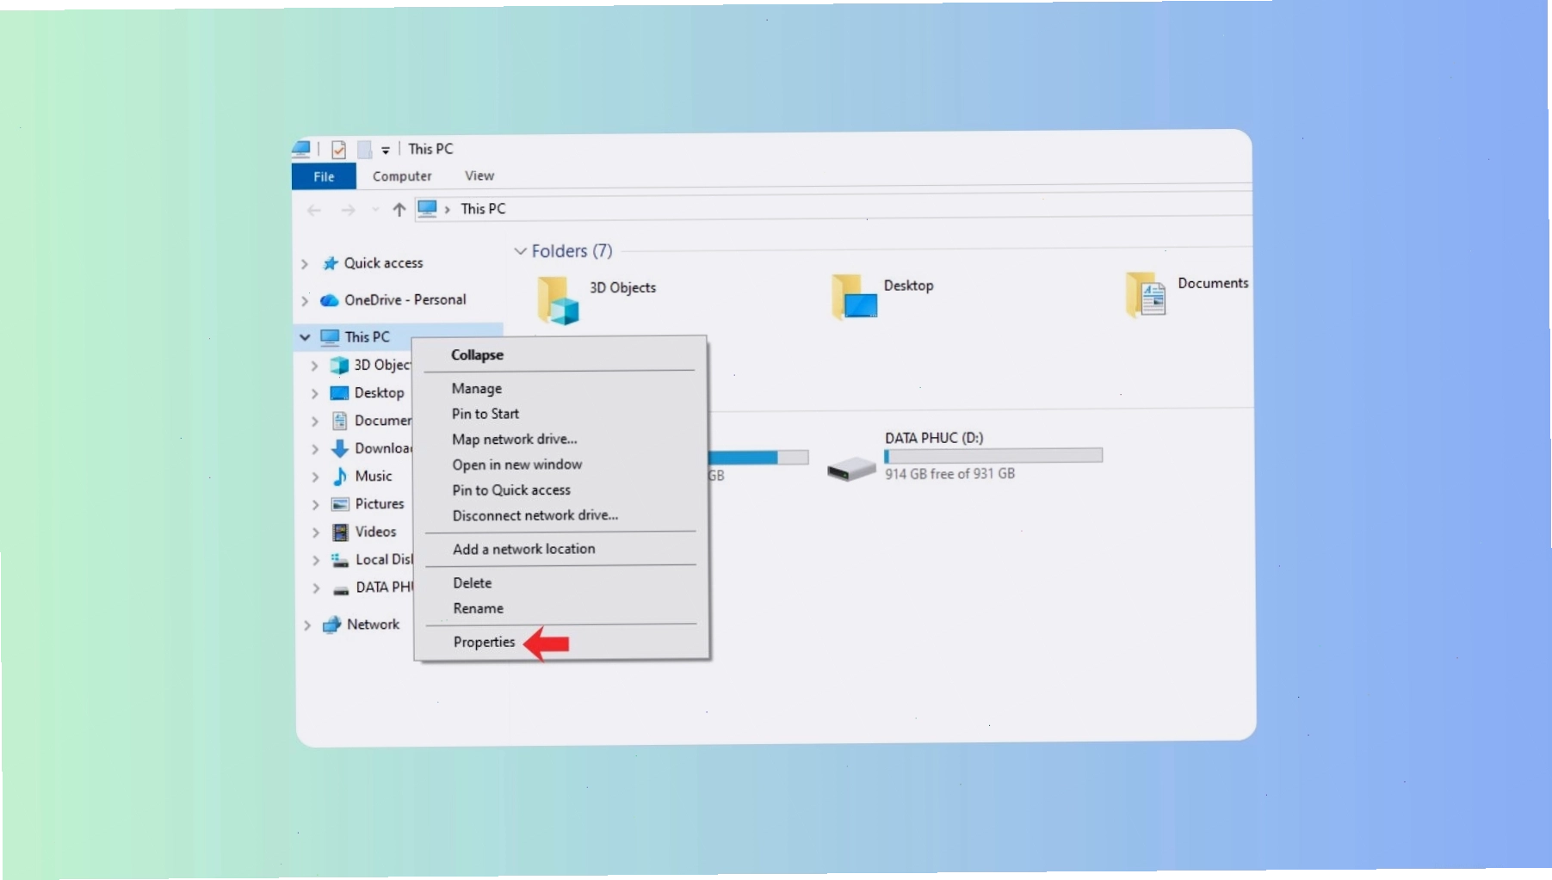Click the OneDrive cloud icon
The width and height of the screenshot is (1552, 880).
click(330, 300)
